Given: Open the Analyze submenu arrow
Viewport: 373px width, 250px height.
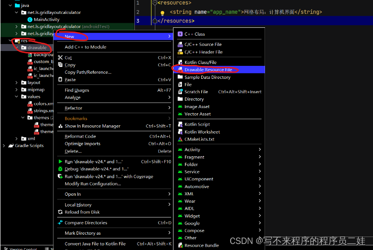Looking at the screenshot, I should (169, 97).
